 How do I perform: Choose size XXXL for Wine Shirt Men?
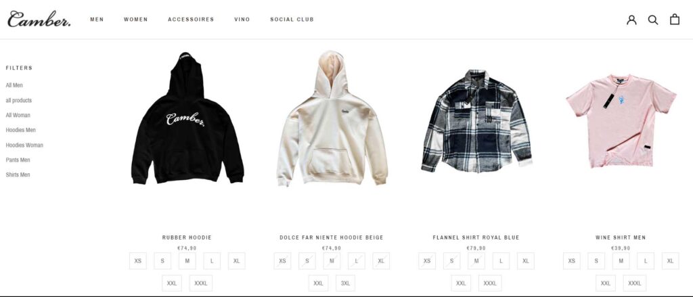[634, 283]
